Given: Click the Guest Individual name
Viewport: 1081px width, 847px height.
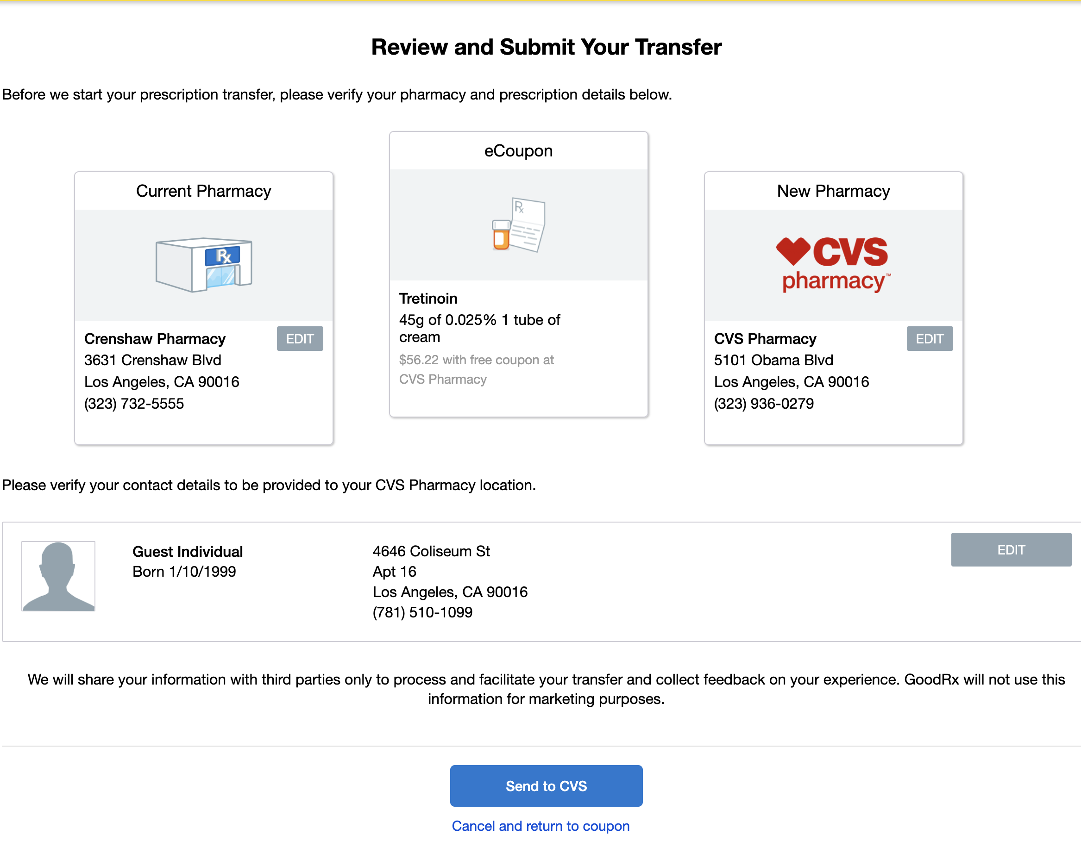Looking at the screenshot, I should [x=188, y=551].
